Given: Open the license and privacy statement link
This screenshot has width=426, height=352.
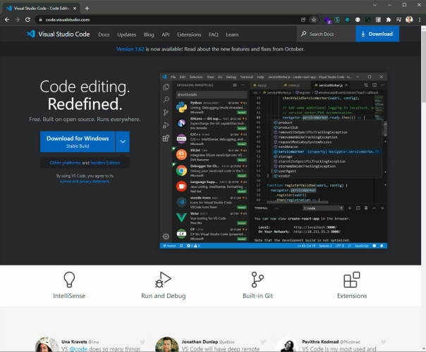Looking at the screenshot, I should 85,181.
